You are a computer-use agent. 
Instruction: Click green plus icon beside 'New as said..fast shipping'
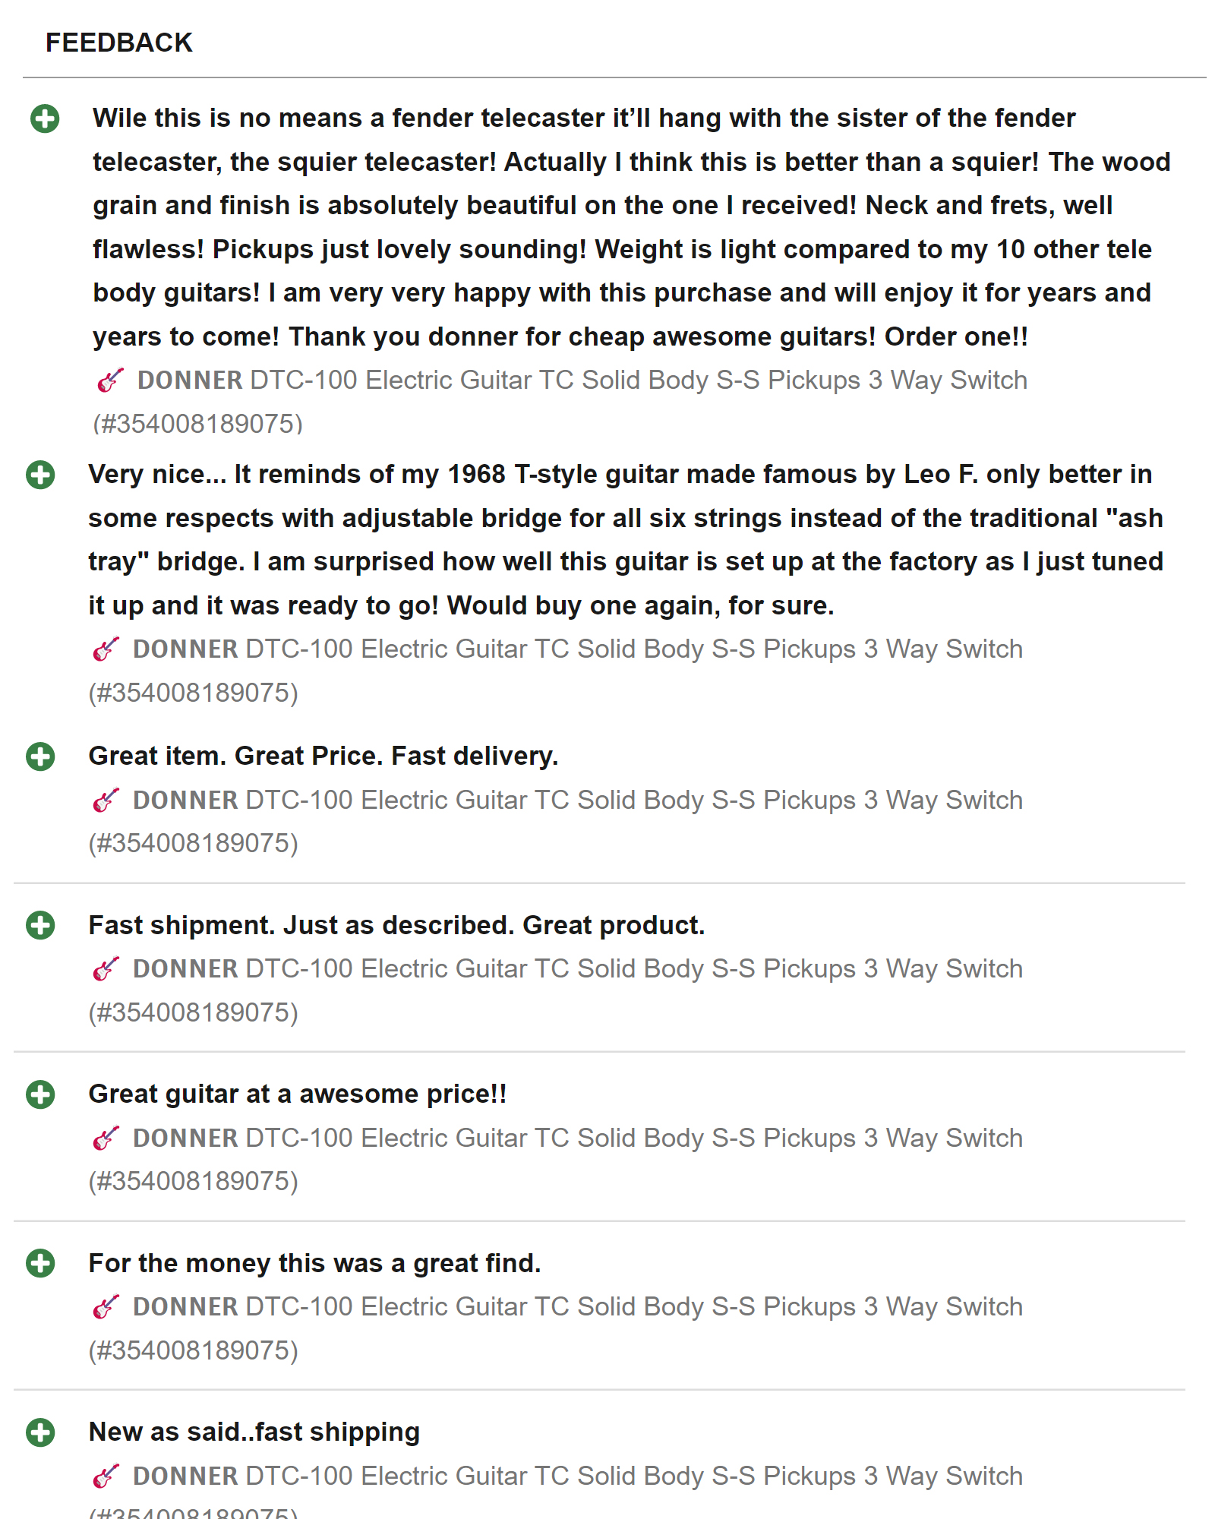(40, 1432)
